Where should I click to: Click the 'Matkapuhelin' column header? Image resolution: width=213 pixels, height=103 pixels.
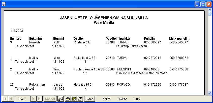[179, 39]
